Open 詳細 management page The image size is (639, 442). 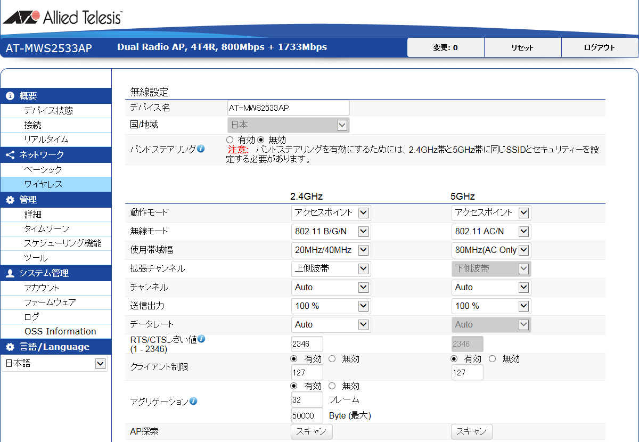point(56,214)
